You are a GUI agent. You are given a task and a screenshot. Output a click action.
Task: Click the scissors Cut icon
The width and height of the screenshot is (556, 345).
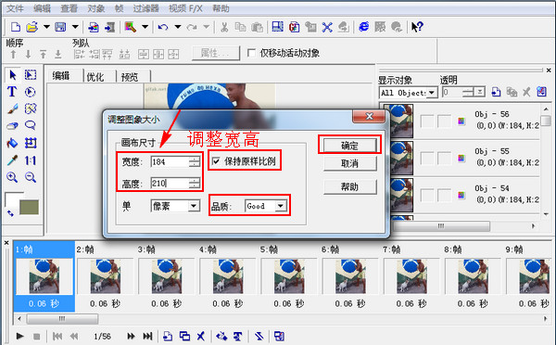pyautogui.click(x=224, y=27)
